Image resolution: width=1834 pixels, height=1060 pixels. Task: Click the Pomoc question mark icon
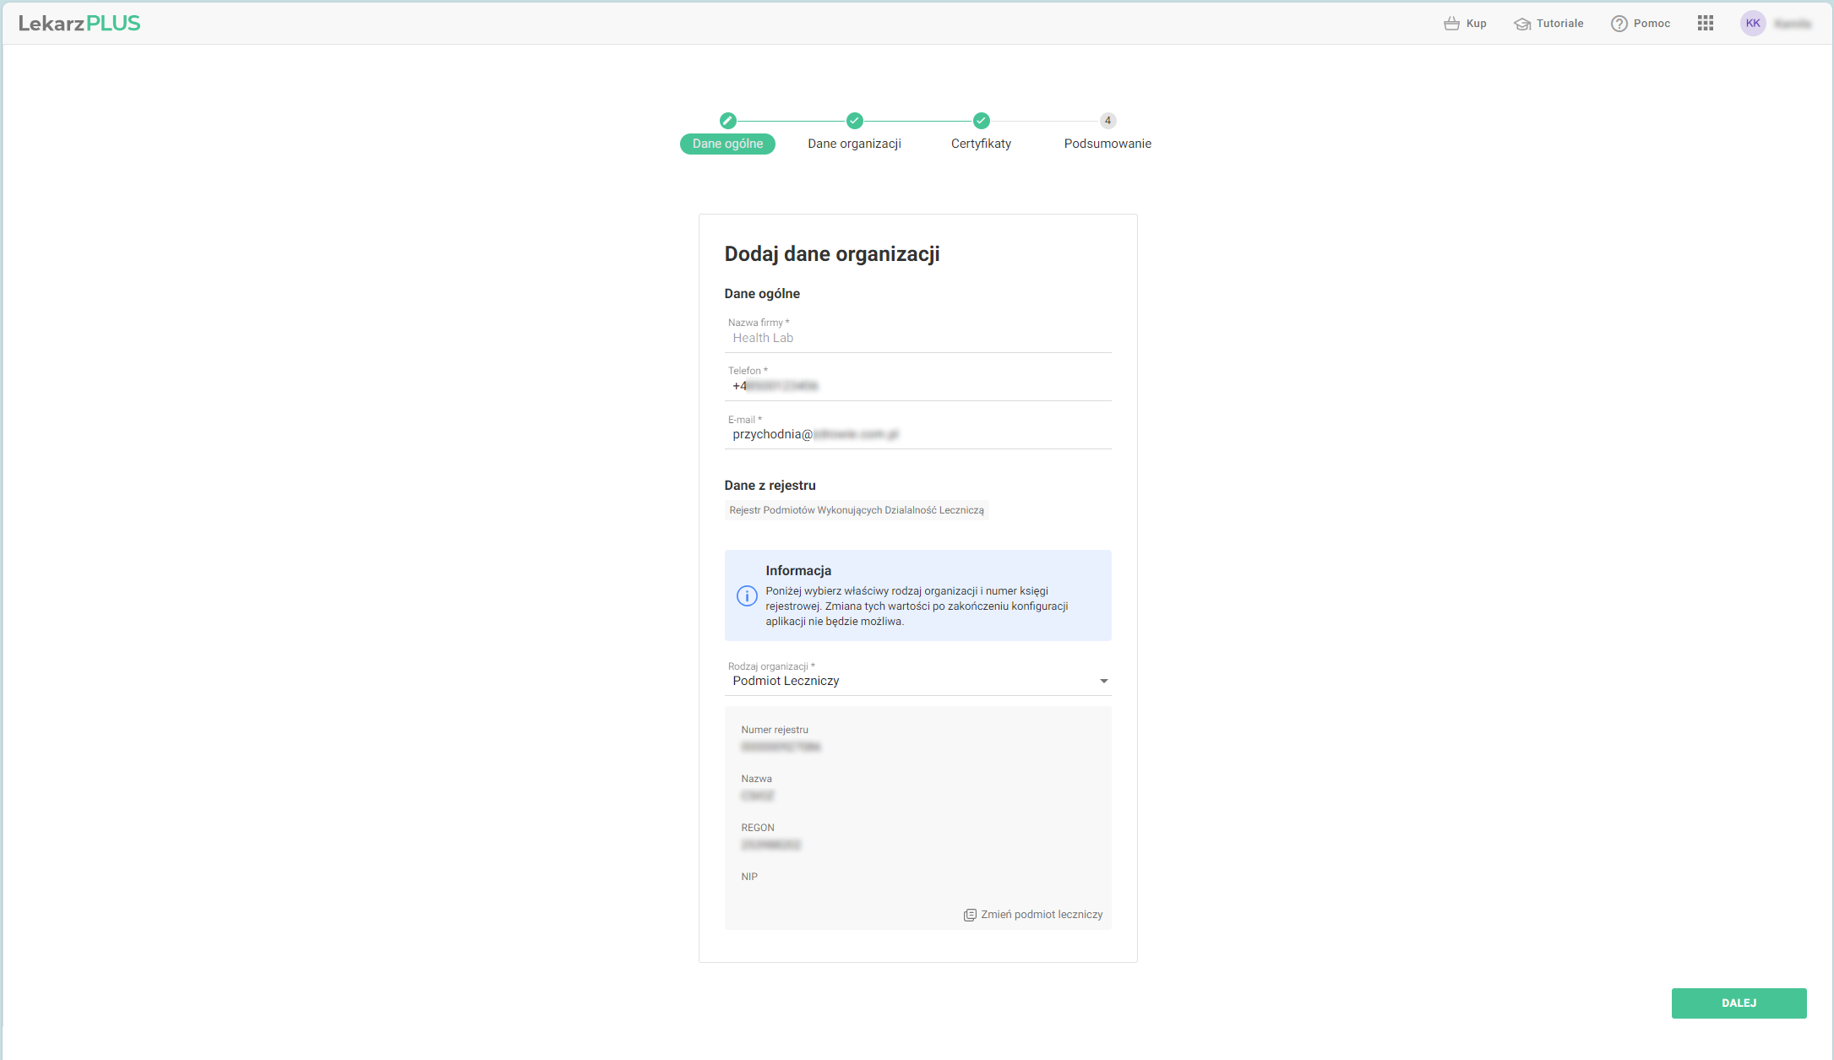[1619, 24]
